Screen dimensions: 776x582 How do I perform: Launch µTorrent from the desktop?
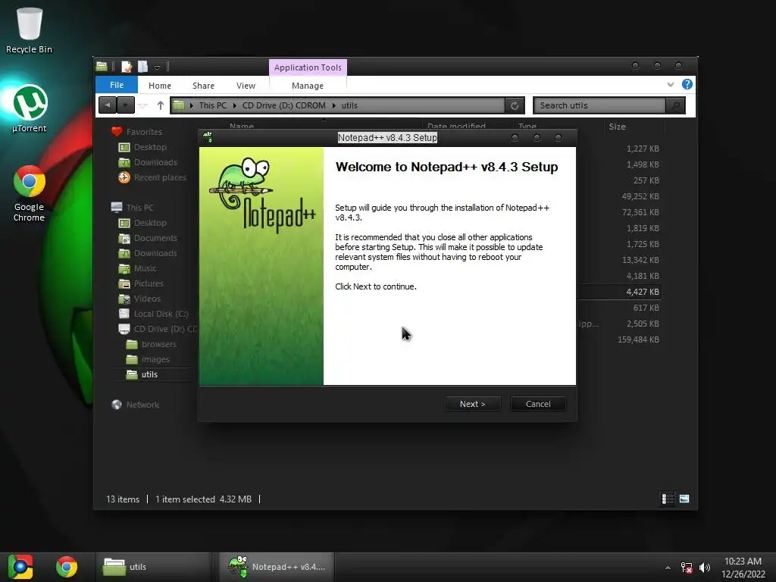pyautogui.click(x=30, y=108)
